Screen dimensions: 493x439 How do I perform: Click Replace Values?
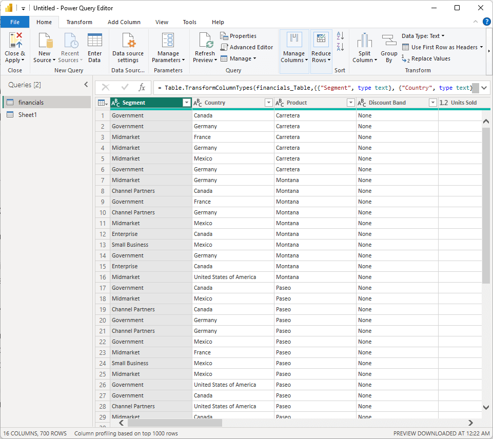pyautogui.click(x=426, y=58)
